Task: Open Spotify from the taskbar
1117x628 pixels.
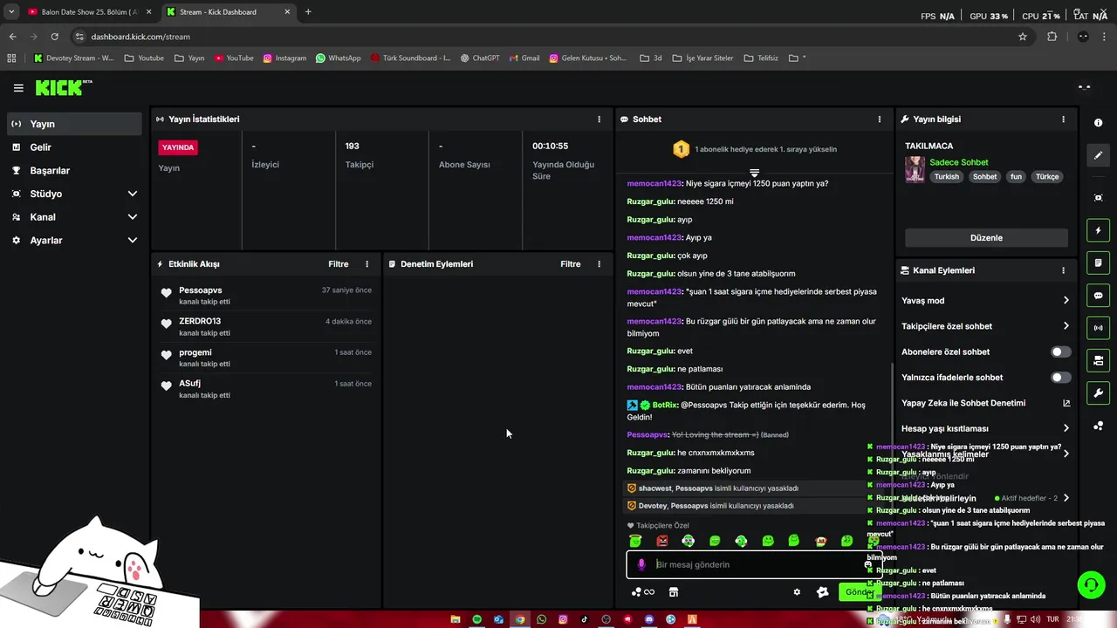Action: (476, 619)
